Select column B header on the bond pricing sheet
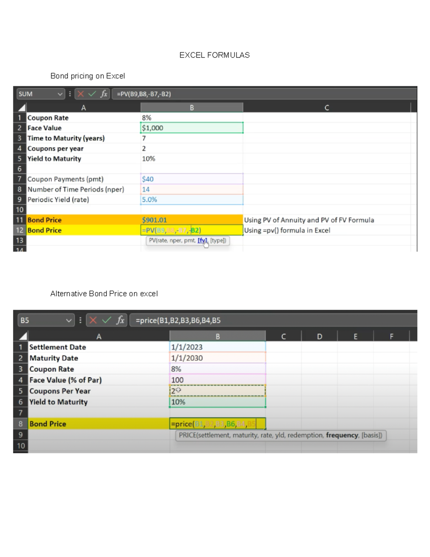The height and width of the screenshot is (557, 430). tap(192, 107)
